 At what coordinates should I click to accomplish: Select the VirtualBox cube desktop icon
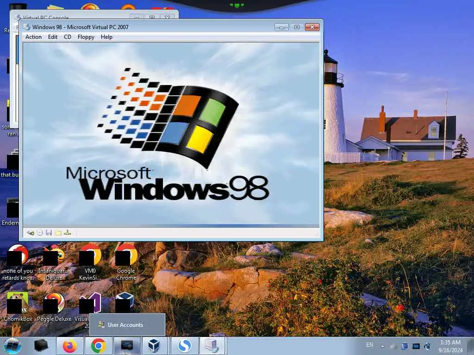pos(124,302)
